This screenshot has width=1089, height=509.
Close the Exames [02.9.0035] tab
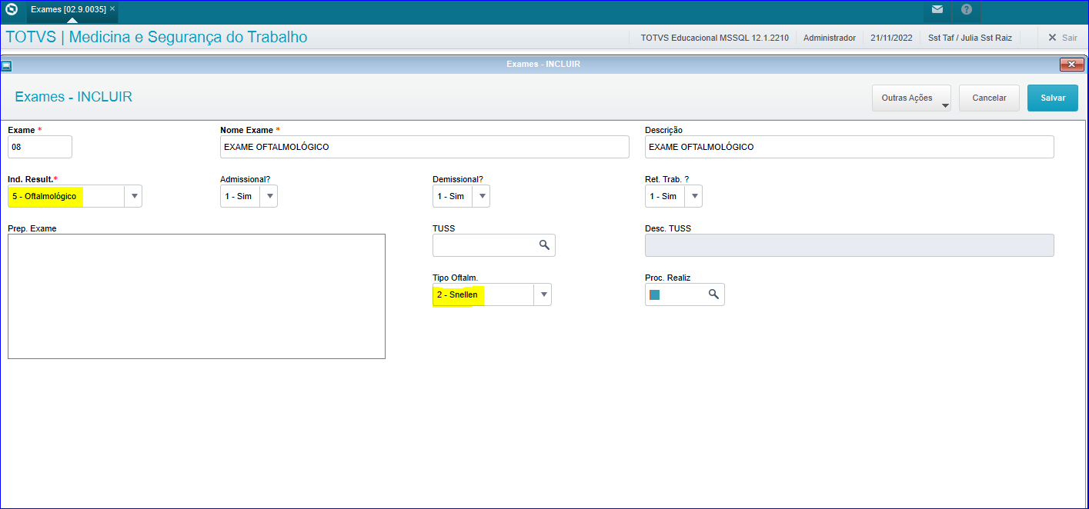(x=112, y=8)
